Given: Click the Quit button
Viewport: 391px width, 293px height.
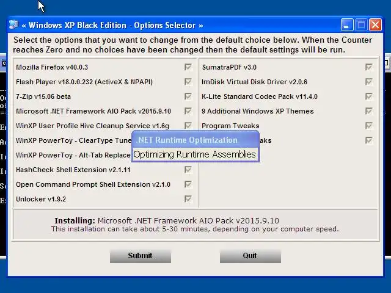Looking at the screenshot, I should coord(250,256).
